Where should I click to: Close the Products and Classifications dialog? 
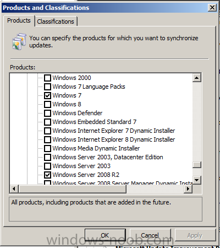[x=212, y=8]
